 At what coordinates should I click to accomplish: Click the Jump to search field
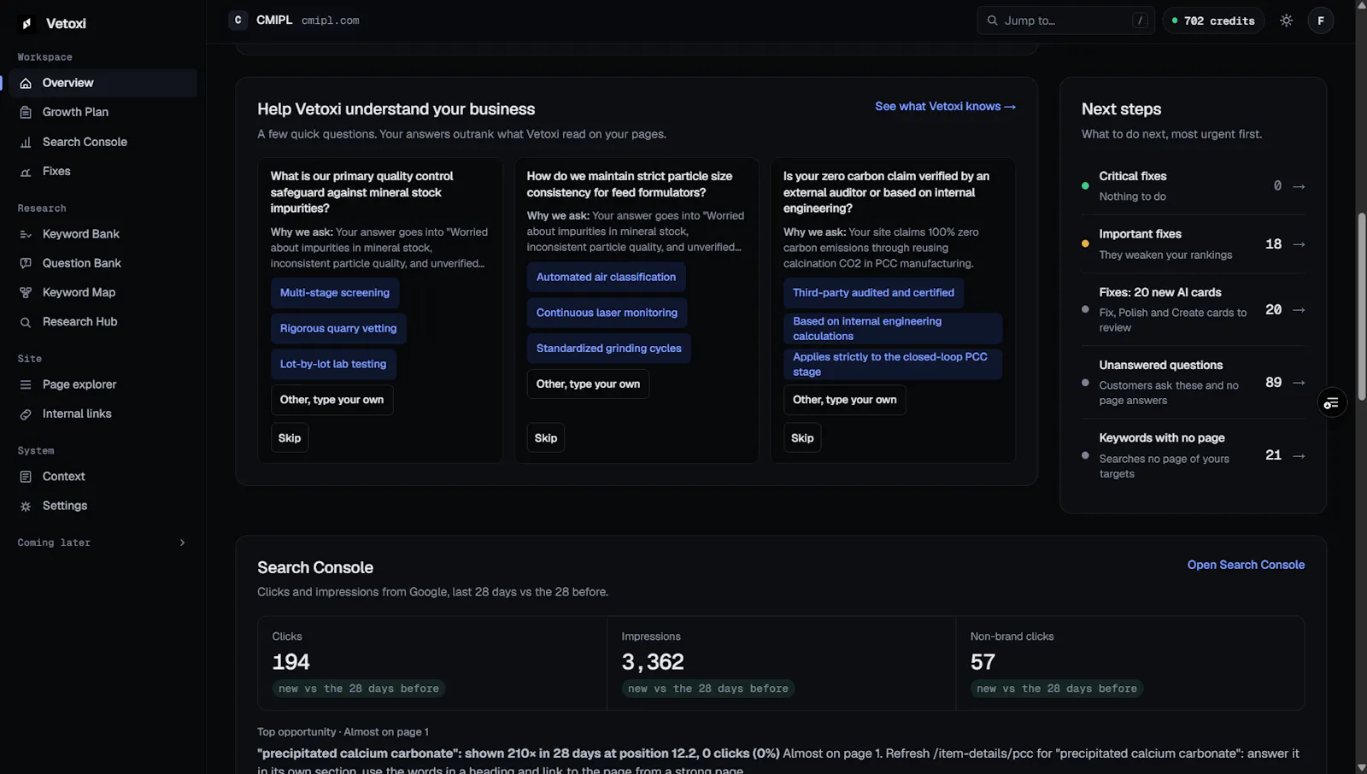click(1065, 21)
